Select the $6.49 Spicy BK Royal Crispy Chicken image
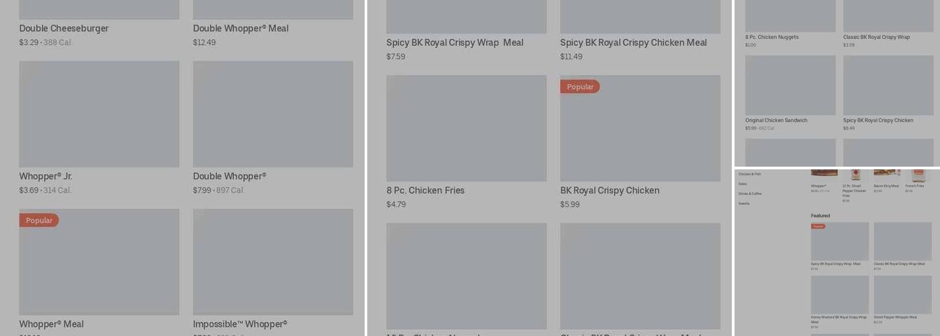This screenshot has height=336, width=940. (x=888, y=85)
